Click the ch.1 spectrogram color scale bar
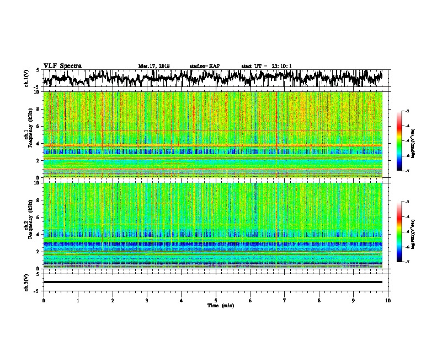 399,141
